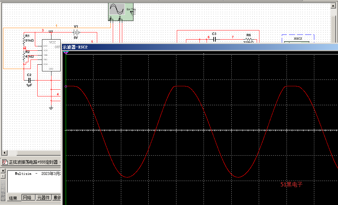Screen dimensions: 338x205
Task: Select the V1 5V battery symbol
Action: click(x=76, y=32)
